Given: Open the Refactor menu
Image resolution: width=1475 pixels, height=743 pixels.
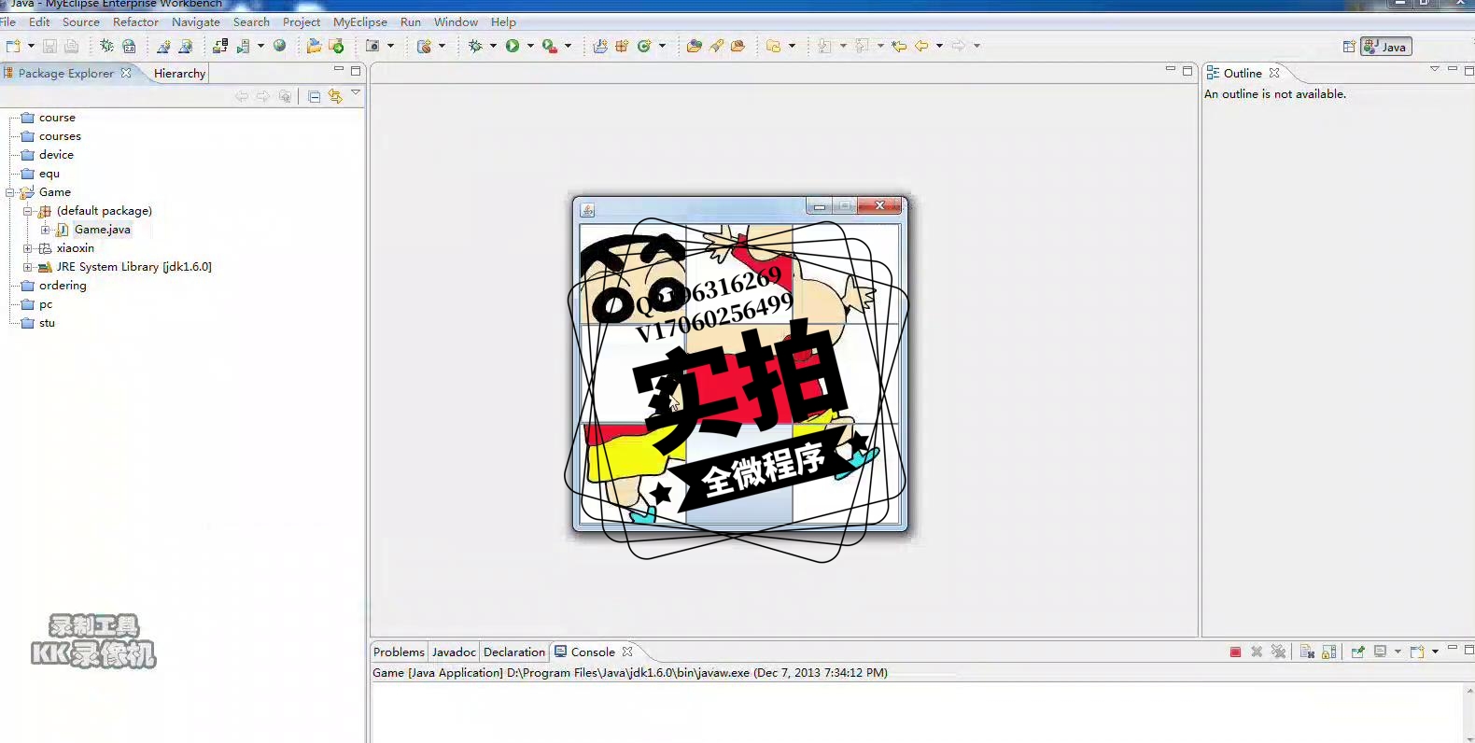Looking at the screenshot, I should [135, 21].
